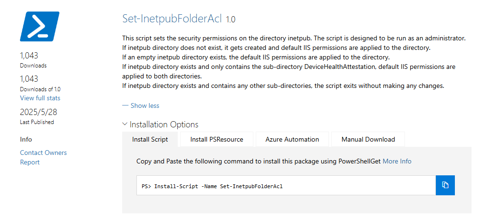Select the Install Script tab
The image size is (491, 220).
[150, 140]
